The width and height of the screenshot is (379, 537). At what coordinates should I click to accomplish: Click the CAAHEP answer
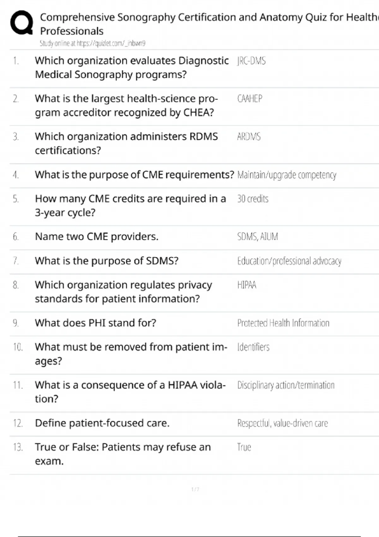(x=250, y=99)
